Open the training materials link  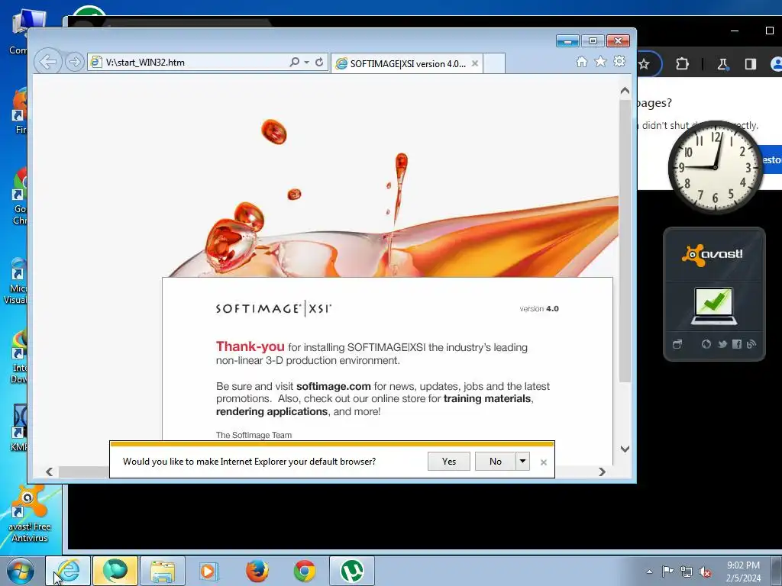[x=487, y=398]
